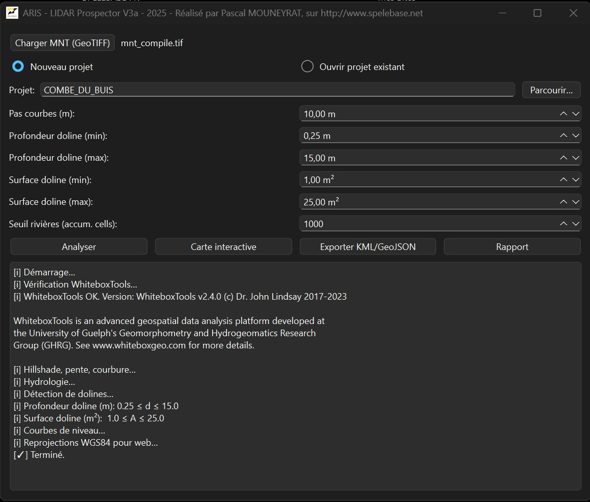This screenshot has width=590, height=502.
Task: Generate the Rapport
Action: pos(512,247)
